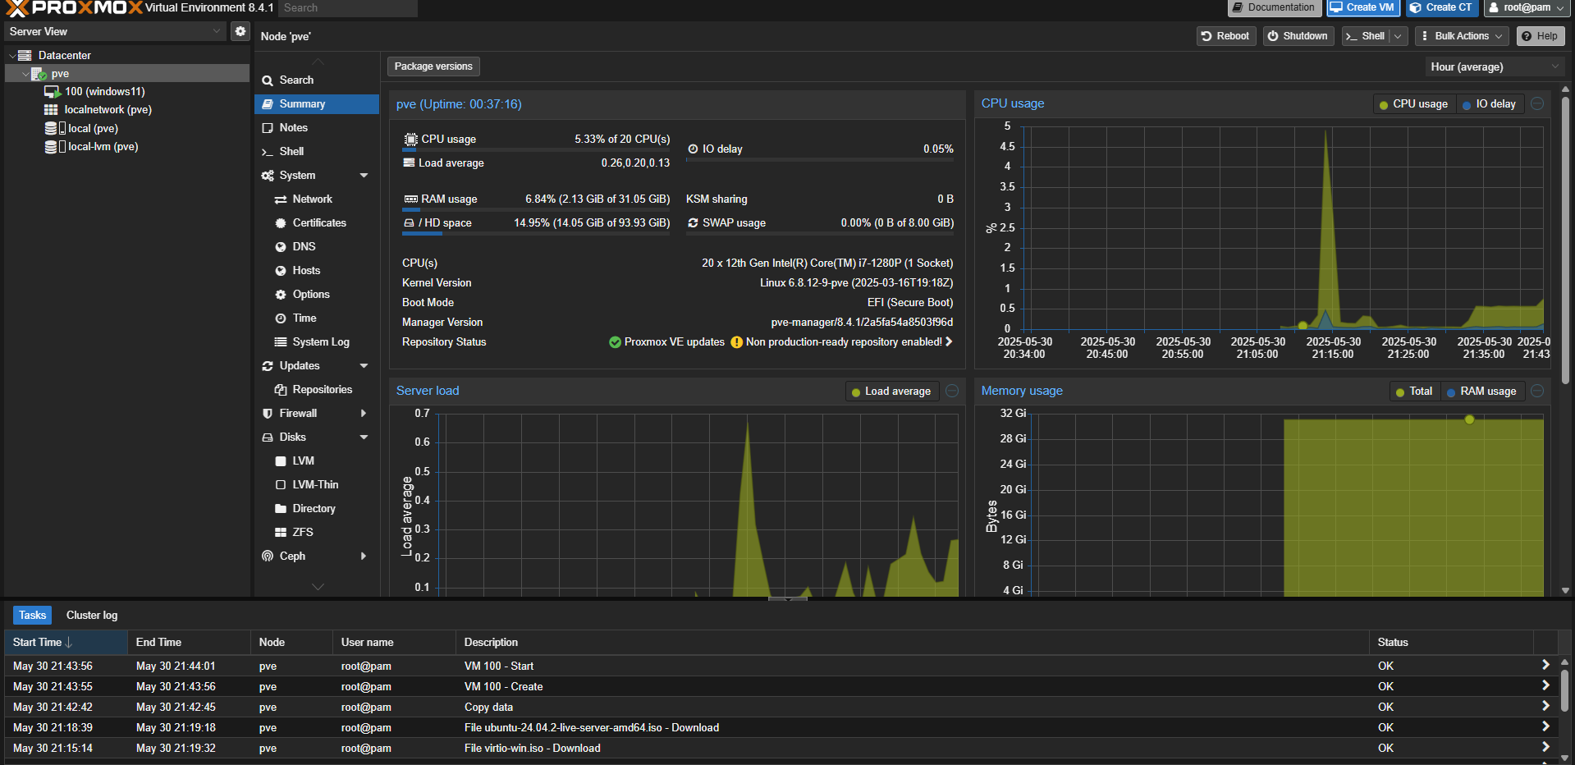Open Documentation link

click(1274, 7)
